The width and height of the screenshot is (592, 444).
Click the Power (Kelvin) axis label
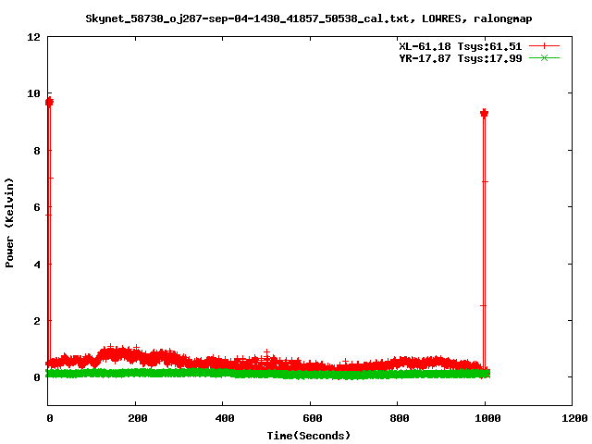[x=9, y=223]
